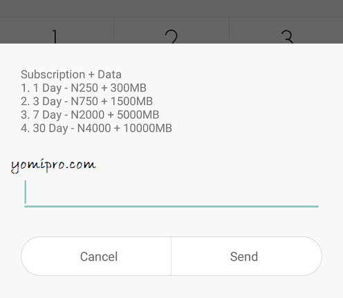Click the '10000MB' data amount text
The width and height of the screenshot is (343, 298).
148,128
